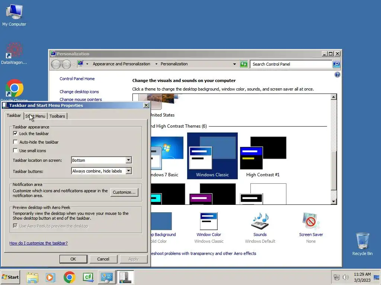Screen dimensions: 381x285
Task: Click the Search Control Panel field
Action: click(x=291, y=64)
